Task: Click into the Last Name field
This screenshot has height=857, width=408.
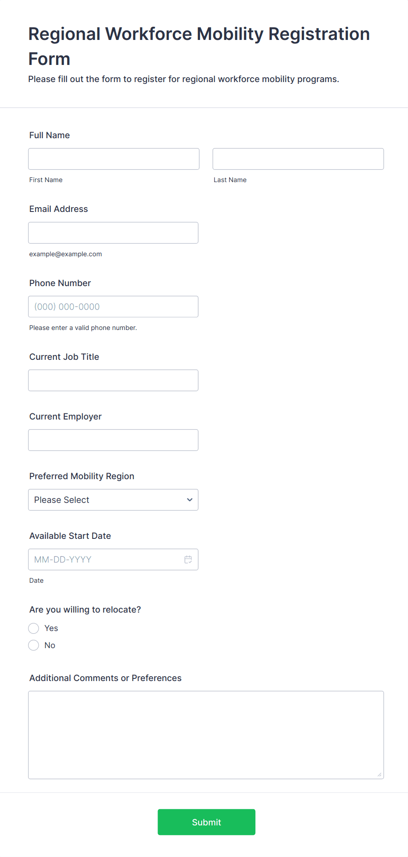Action: (298, 159)
